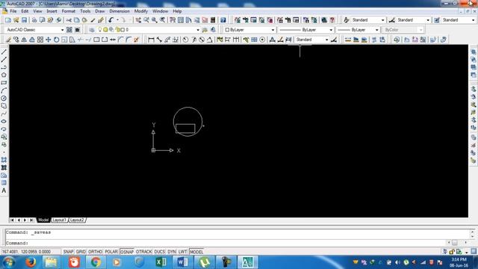Toggle DUCS in status bar
Image resolution: width=478 pixels, height=269 pixels.
pyautogui.click(x=159, y=252)
